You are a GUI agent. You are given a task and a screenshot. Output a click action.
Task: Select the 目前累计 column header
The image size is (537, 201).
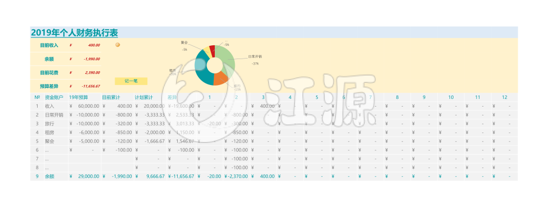coord(111,97)
